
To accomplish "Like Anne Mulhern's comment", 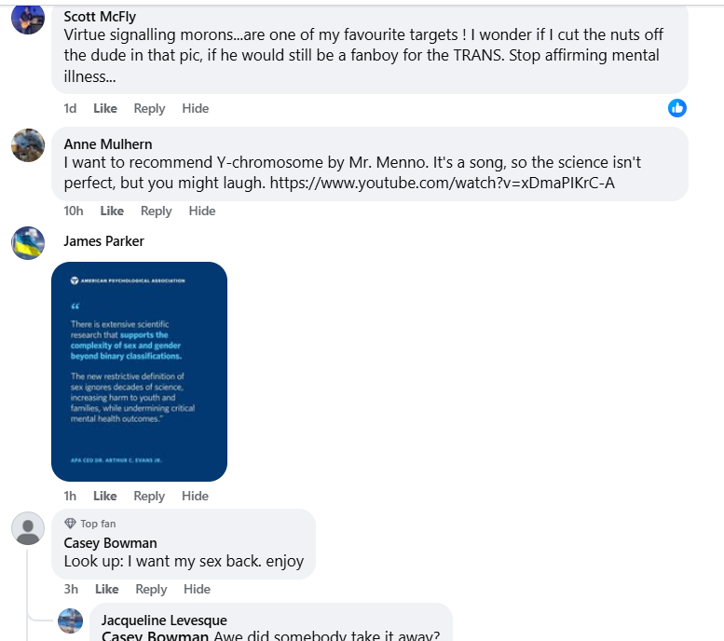I will point(112,211).
